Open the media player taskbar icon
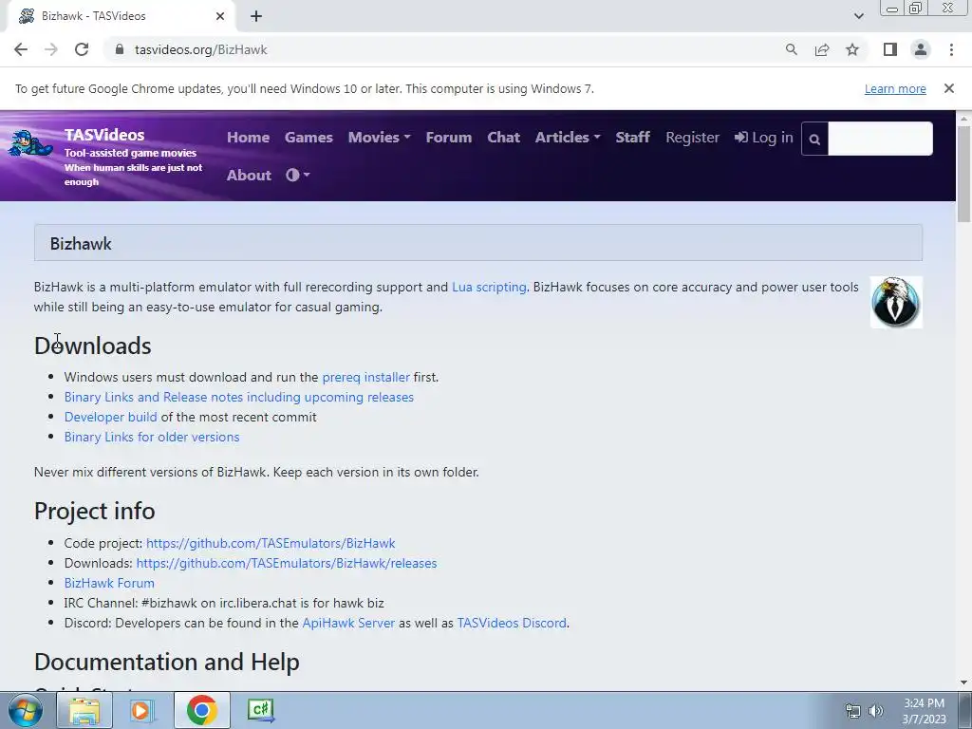Screen dimensions: 972x729 point(142,710)
